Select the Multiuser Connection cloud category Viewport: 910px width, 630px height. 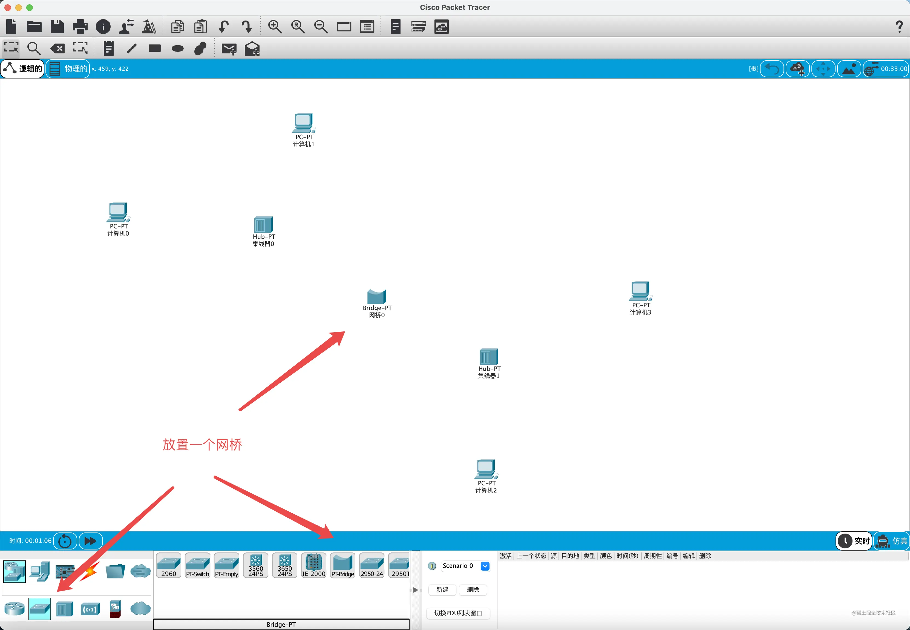coord(140,571)
